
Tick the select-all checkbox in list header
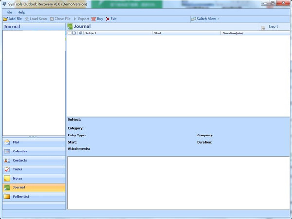(x=69, y=33)
